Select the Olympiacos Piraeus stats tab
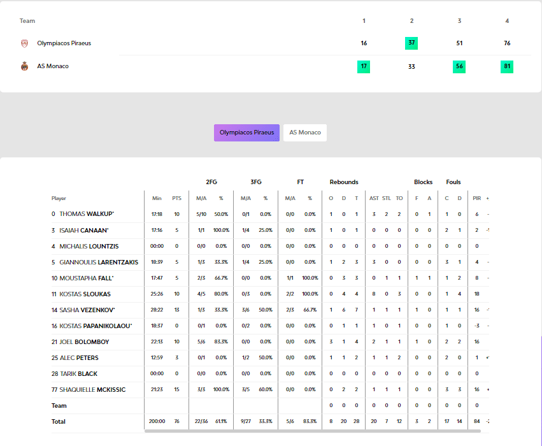Screen dimensions: 542x446 click(246, 133)
